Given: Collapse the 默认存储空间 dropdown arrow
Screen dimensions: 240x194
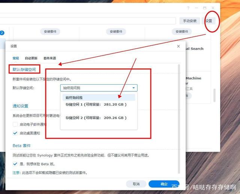Looking at the screenshot, I should pyautogui.click(x=133, y=88).
